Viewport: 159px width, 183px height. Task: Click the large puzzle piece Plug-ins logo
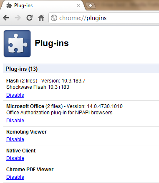(17, 44)
